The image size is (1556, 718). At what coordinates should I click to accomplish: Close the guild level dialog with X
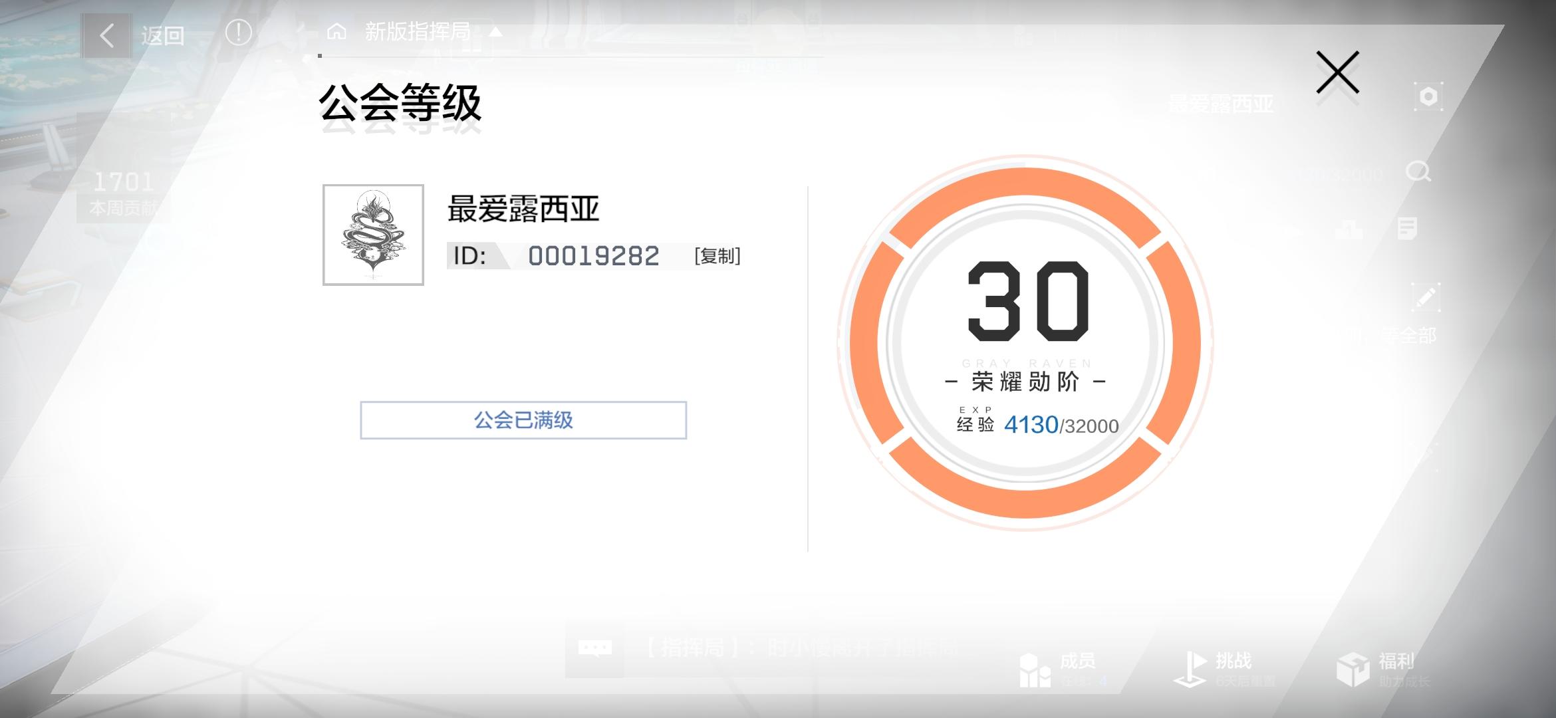(1337, 72)
